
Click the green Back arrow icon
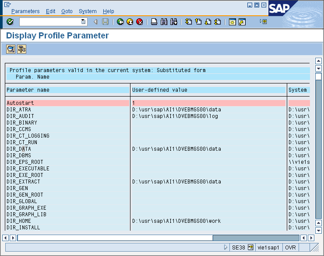[x=120, y=22]
